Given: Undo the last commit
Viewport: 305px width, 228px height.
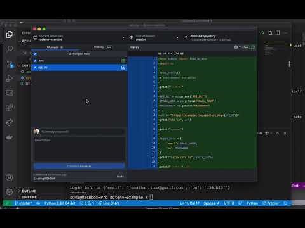Looking at the screenshot, I should (x=120, y=177).
